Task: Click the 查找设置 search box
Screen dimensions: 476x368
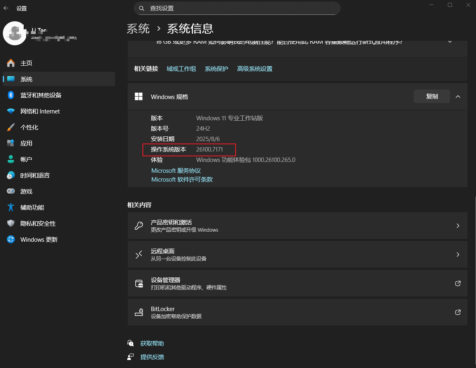Action: [237, 8]
